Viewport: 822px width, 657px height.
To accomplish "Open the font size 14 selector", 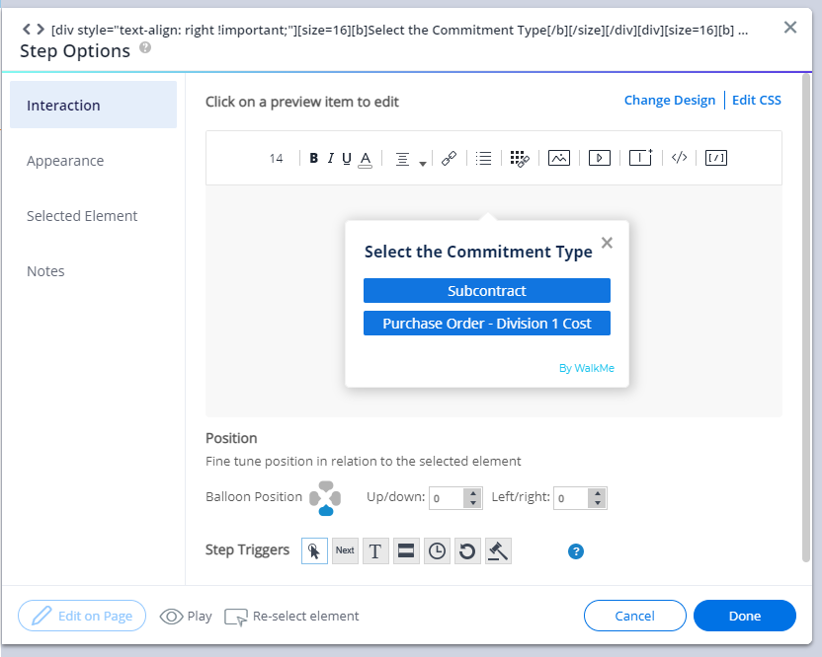I will point(277,158).
